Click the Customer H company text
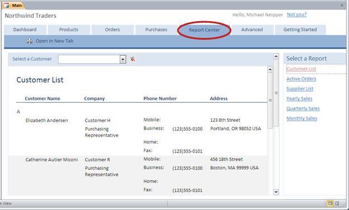The width and height of the screenshot is (349, 210). pyautogui.click(x=98, y=121)
